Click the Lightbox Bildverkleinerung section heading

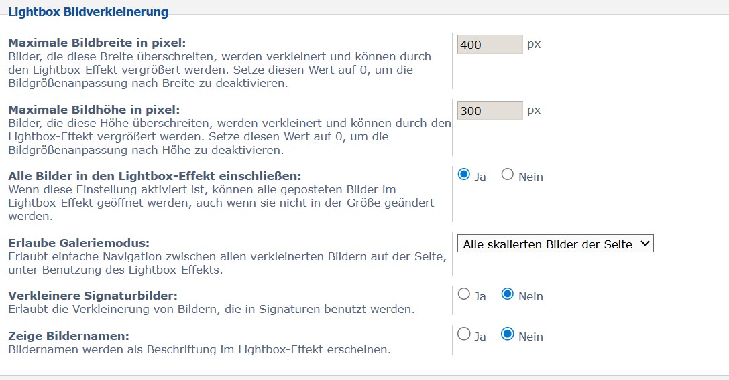point(88,11)
